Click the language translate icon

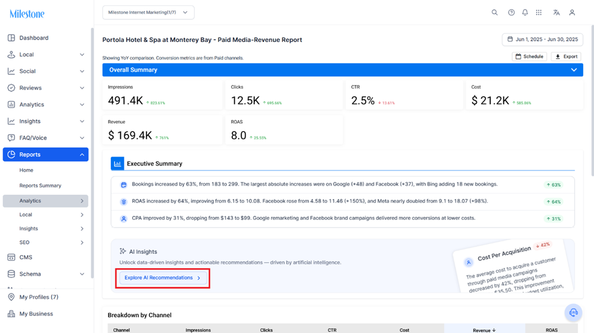pyautogui.click(x=556, y=12)
